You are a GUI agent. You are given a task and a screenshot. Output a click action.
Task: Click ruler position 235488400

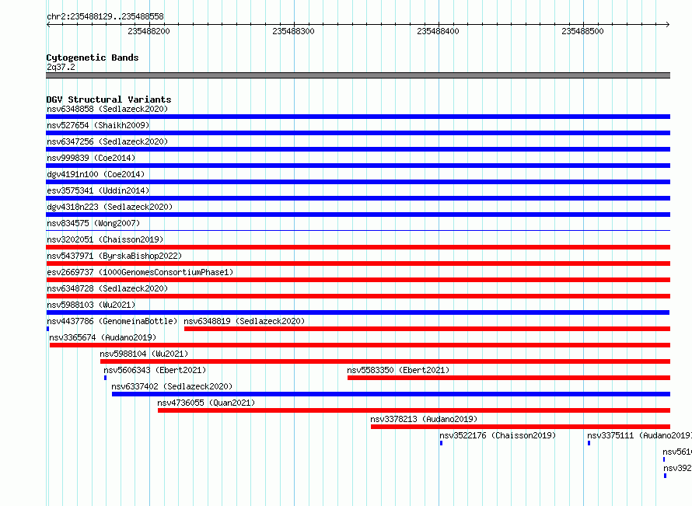coord(438,31)
